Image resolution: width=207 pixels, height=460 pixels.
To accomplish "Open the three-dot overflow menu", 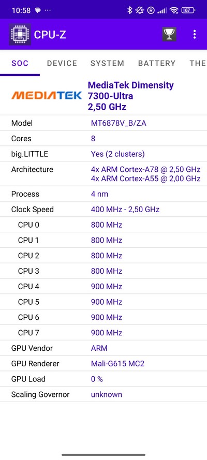I will click(x=195, y=34).
